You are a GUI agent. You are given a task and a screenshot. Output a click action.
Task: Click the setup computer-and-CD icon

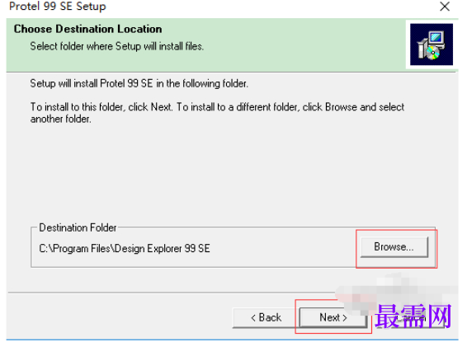[432, 45]
